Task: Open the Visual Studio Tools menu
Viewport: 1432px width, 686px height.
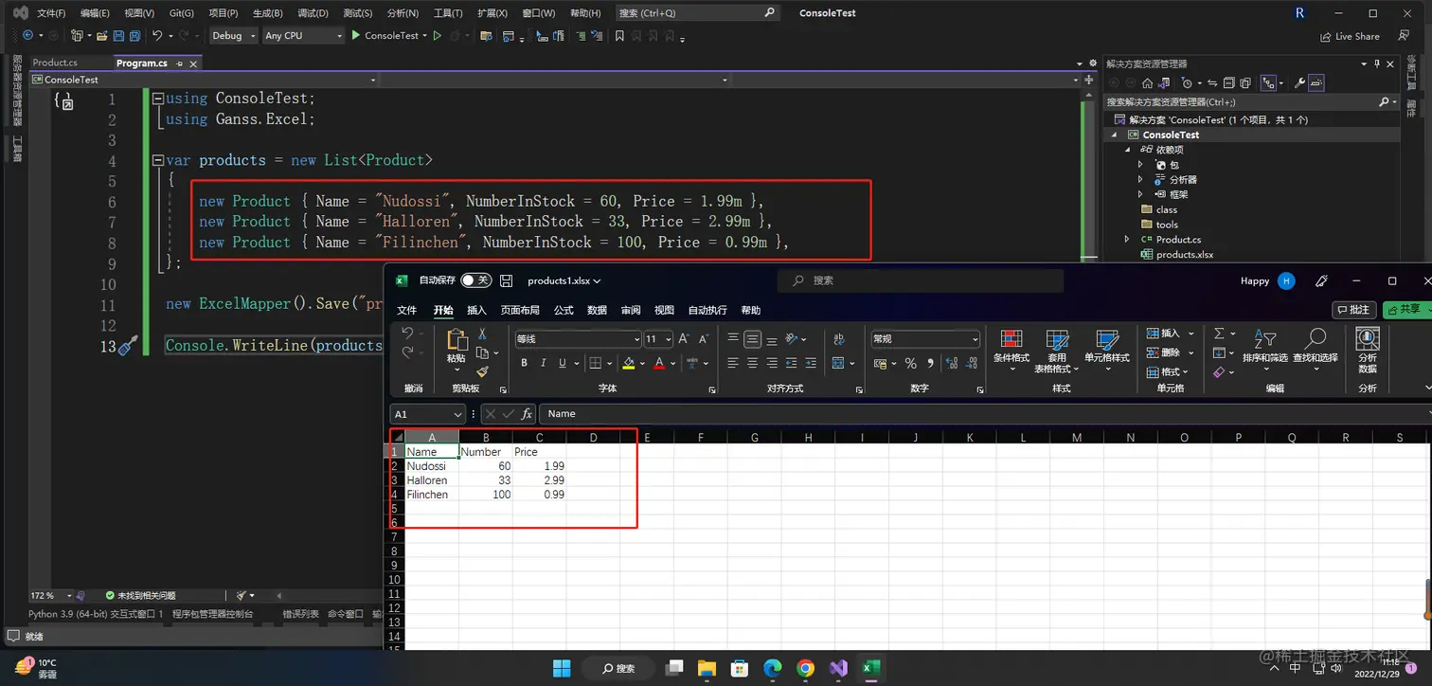Action: [448, 13]
